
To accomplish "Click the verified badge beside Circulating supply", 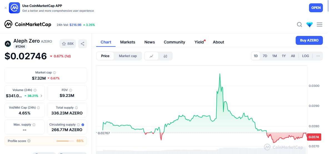I will click(x=83, y=124).
